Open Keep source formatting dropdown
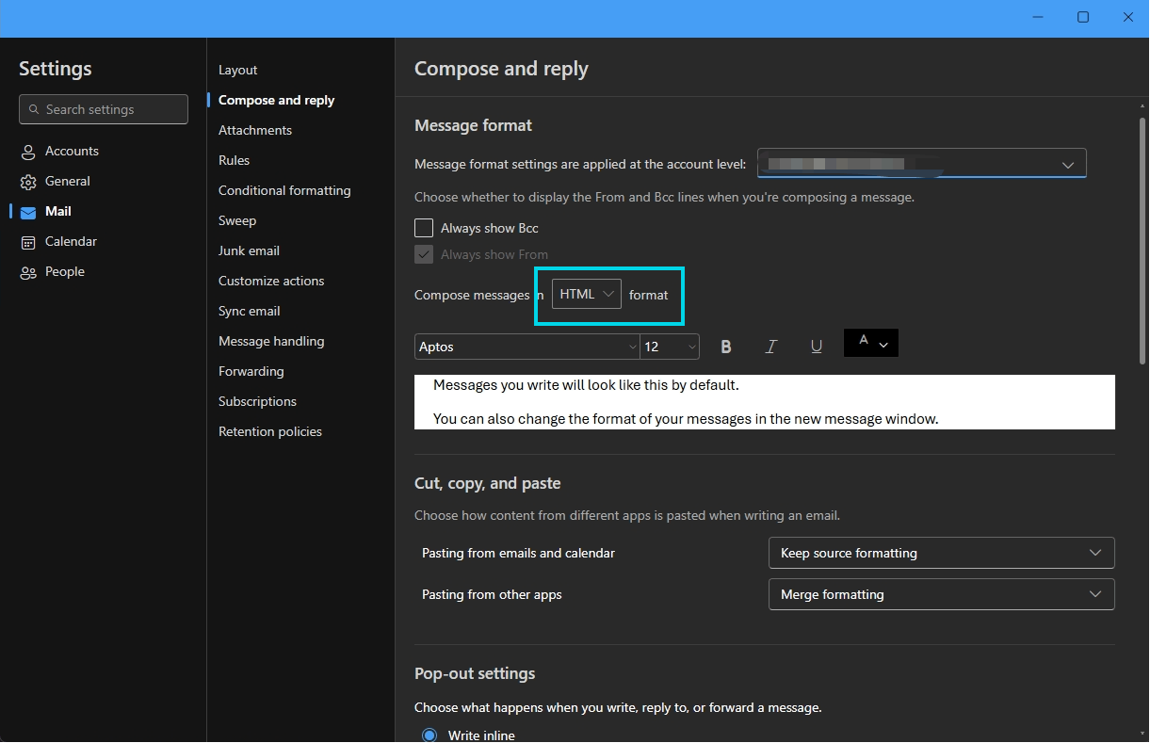Screen dimensions: 1150x743 [942, 553]
